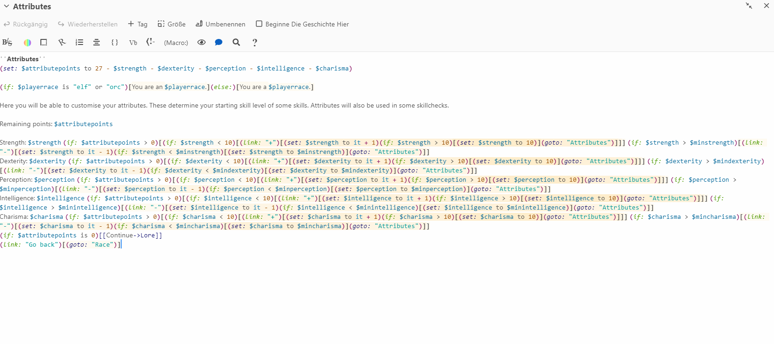
Task: Insert collapse whitespace braces
Action: pyautogui.click(x=115, y=42)
